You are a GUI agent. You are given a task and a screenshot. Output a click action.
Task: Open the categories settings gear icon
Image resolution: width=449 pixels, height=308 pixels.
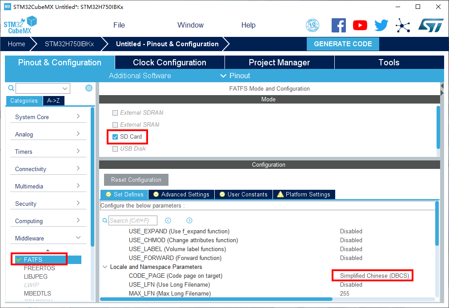tap(88, 88)
